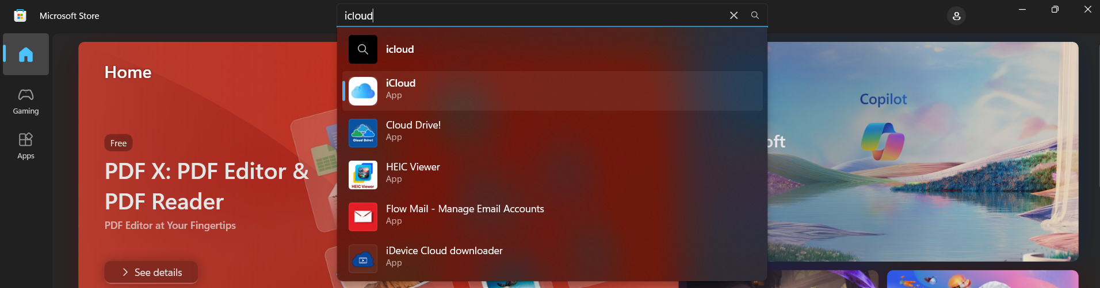Click the 'PDF Editor at Your Fingertips' subtitle

(x=170, y=225)
